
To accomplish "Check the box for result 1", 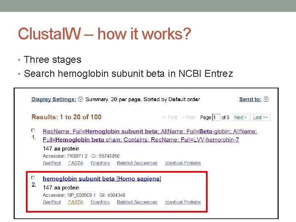I will [33, 130].
